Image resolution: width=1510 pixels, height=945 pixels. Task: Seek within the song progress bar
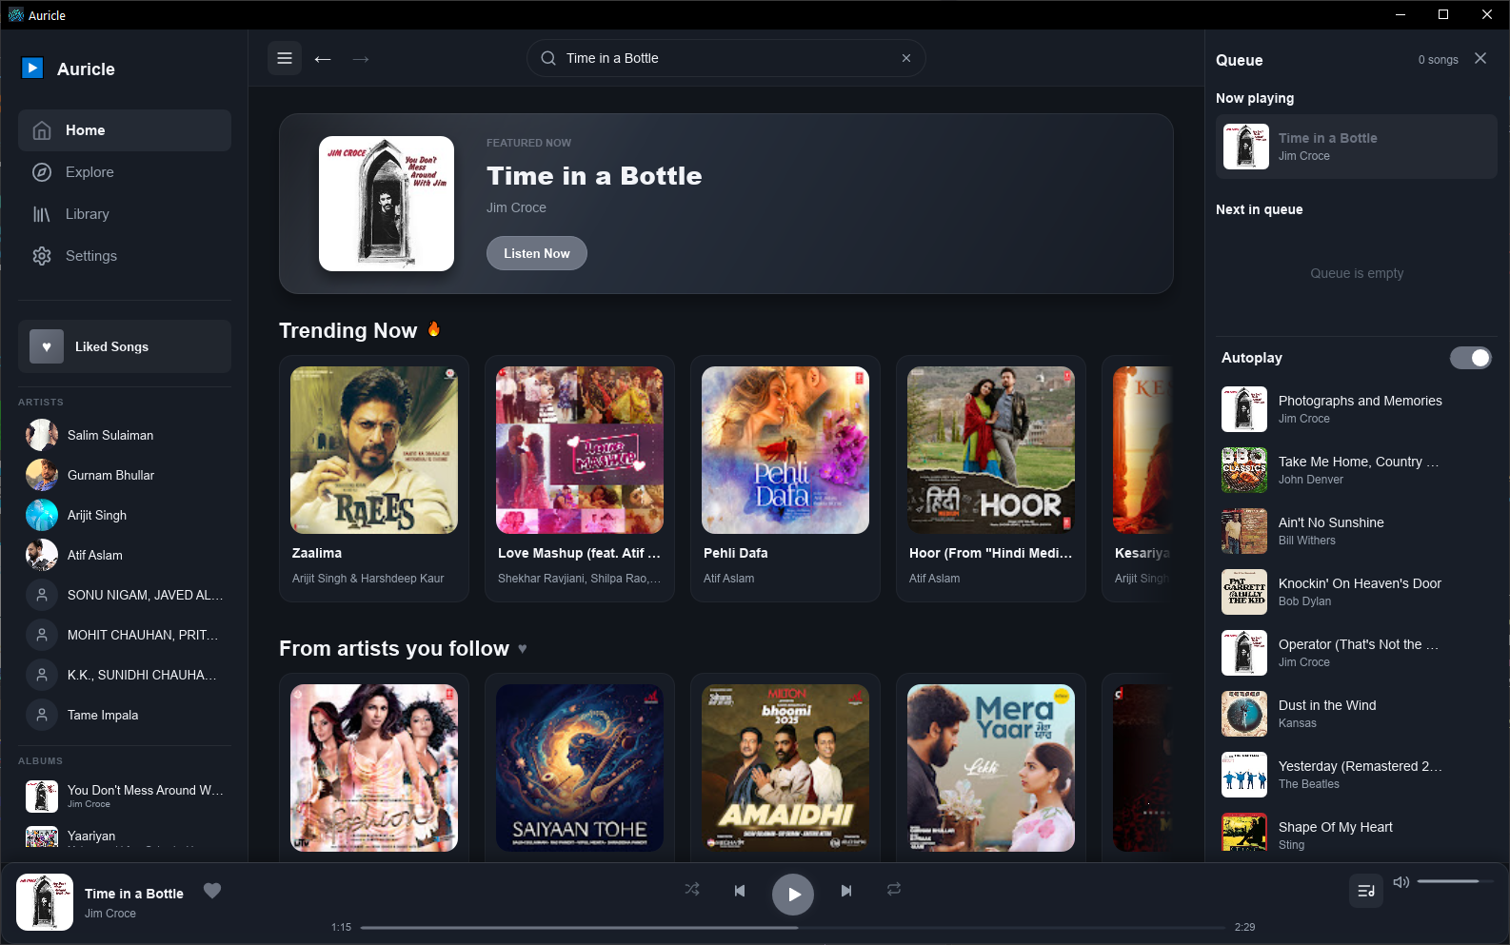point(793,927)
